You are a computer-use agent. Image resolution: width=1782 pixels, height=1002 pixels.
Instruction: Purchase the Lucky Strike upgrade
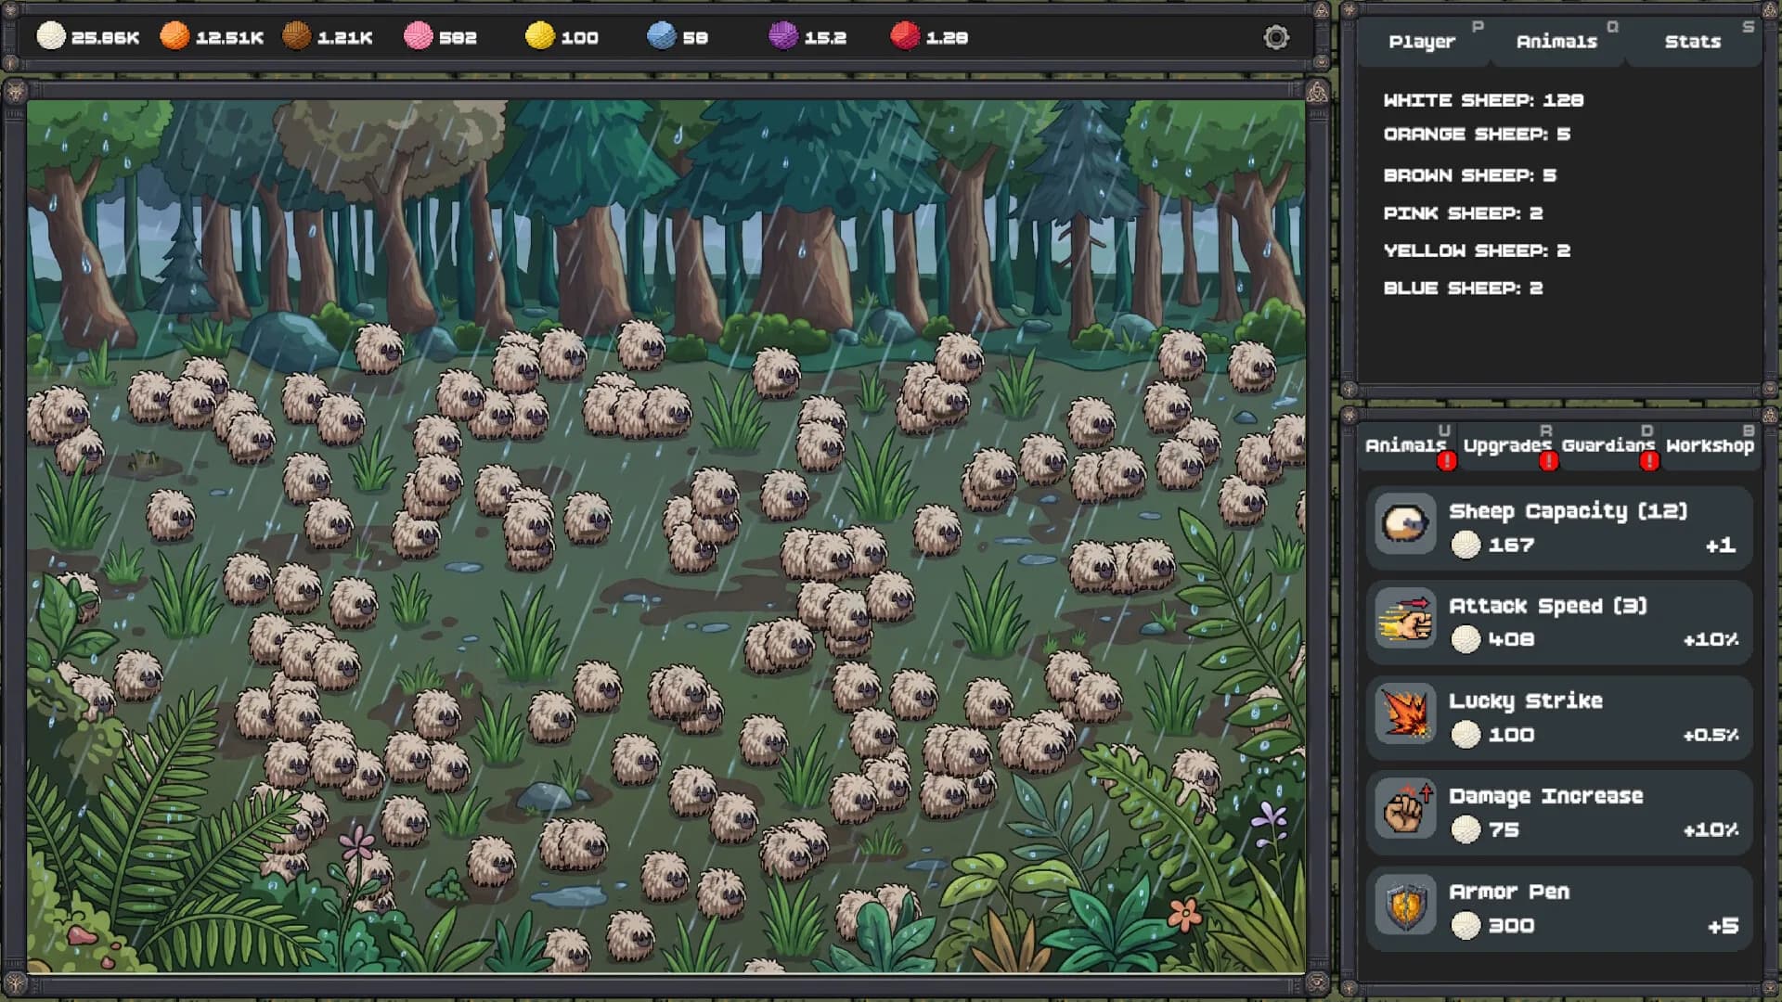(1558, 716)
